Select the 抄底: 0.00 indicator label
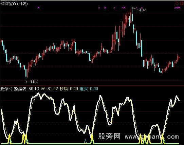Image resolution: width=184 pixels, height=145 pixels. tap(69, 89)
